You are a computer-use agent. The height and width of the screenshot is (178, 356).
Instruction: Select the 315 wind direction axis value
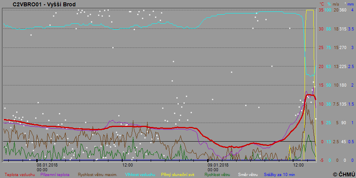[343, 29]
